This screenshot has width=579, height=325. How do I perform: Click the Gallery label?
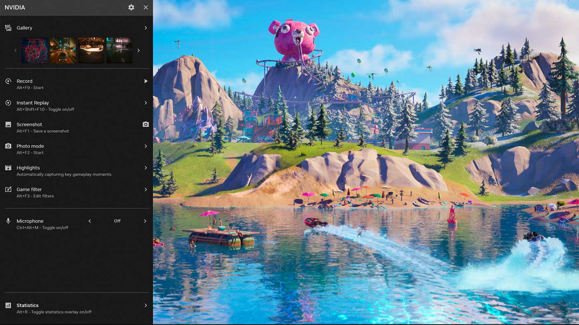point(24,28)
